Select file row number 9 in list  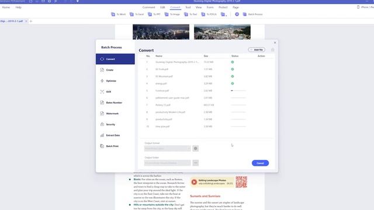pos(206,119)
